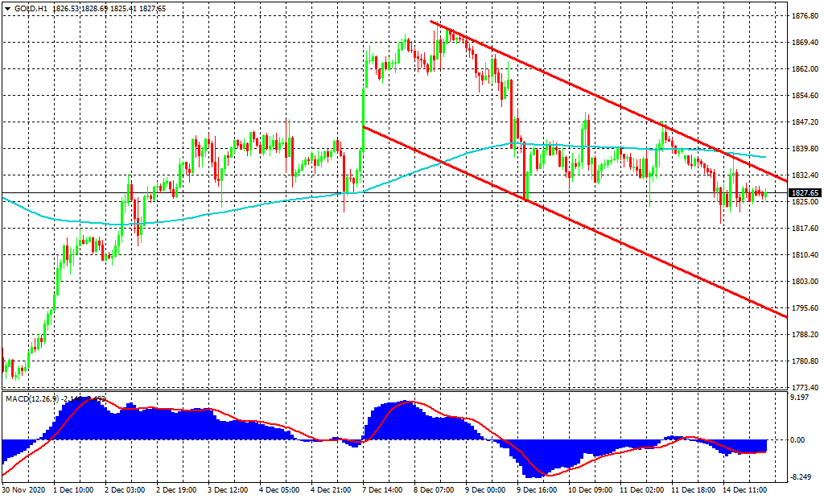Click the red MACD signal line

pos(241,419)
